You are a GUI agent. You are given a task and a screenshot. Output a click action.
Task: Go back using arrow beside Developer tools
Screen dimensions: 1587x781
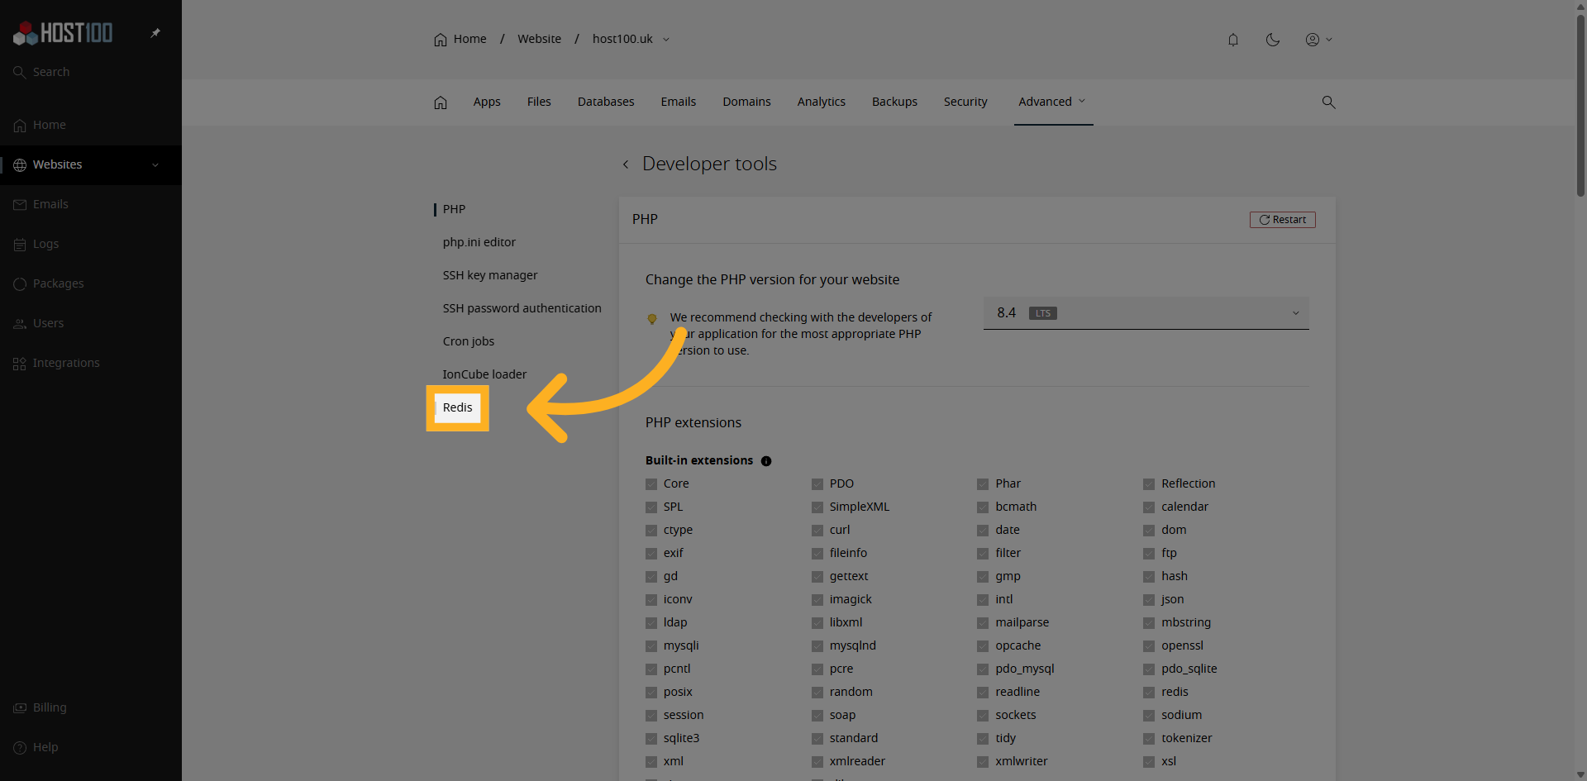coord(626,164)
